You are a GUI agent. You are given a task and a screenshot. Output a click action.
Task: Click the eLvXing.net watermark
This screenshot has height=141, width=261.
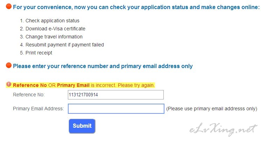pos(223,129)
